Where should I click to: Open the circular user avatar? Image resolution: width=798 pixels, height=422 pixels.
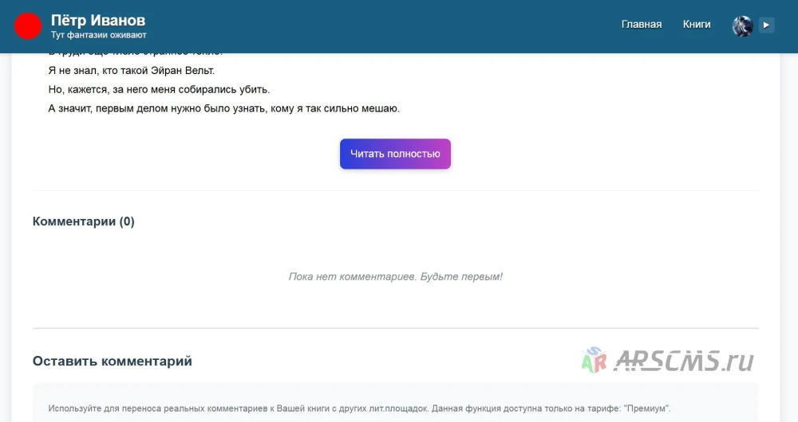click(x=742, y=26)
